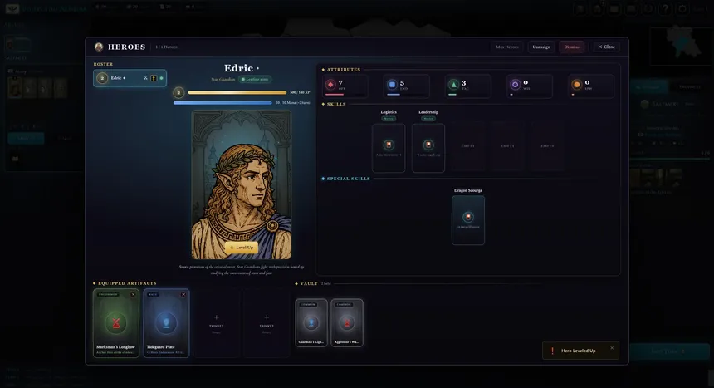Click the Star Guardian class label
The height and width of the screenshot is (388, 714).
223,79
